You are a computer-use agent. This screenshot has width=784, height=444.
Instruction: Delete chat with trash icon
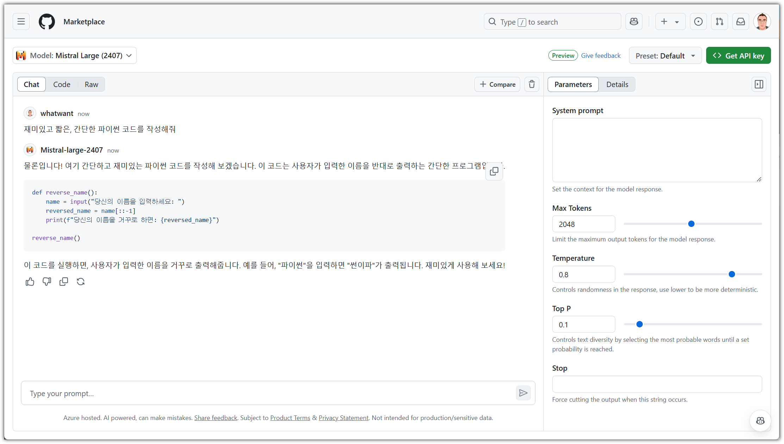coord(531,84)
